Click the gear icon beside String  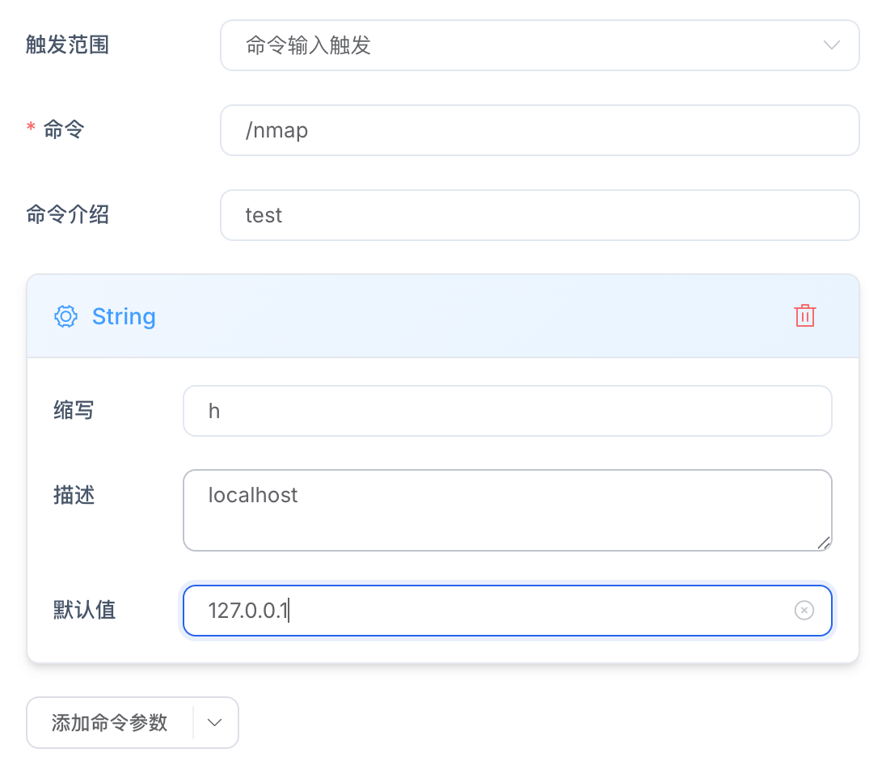pos(65,316)
